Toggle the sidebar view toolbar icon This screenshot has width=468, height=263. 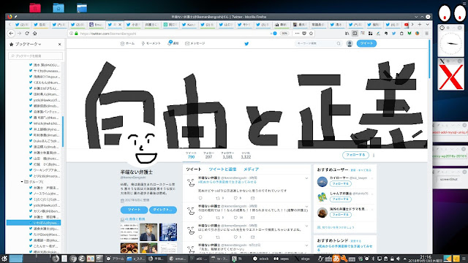tap(355, 34)
